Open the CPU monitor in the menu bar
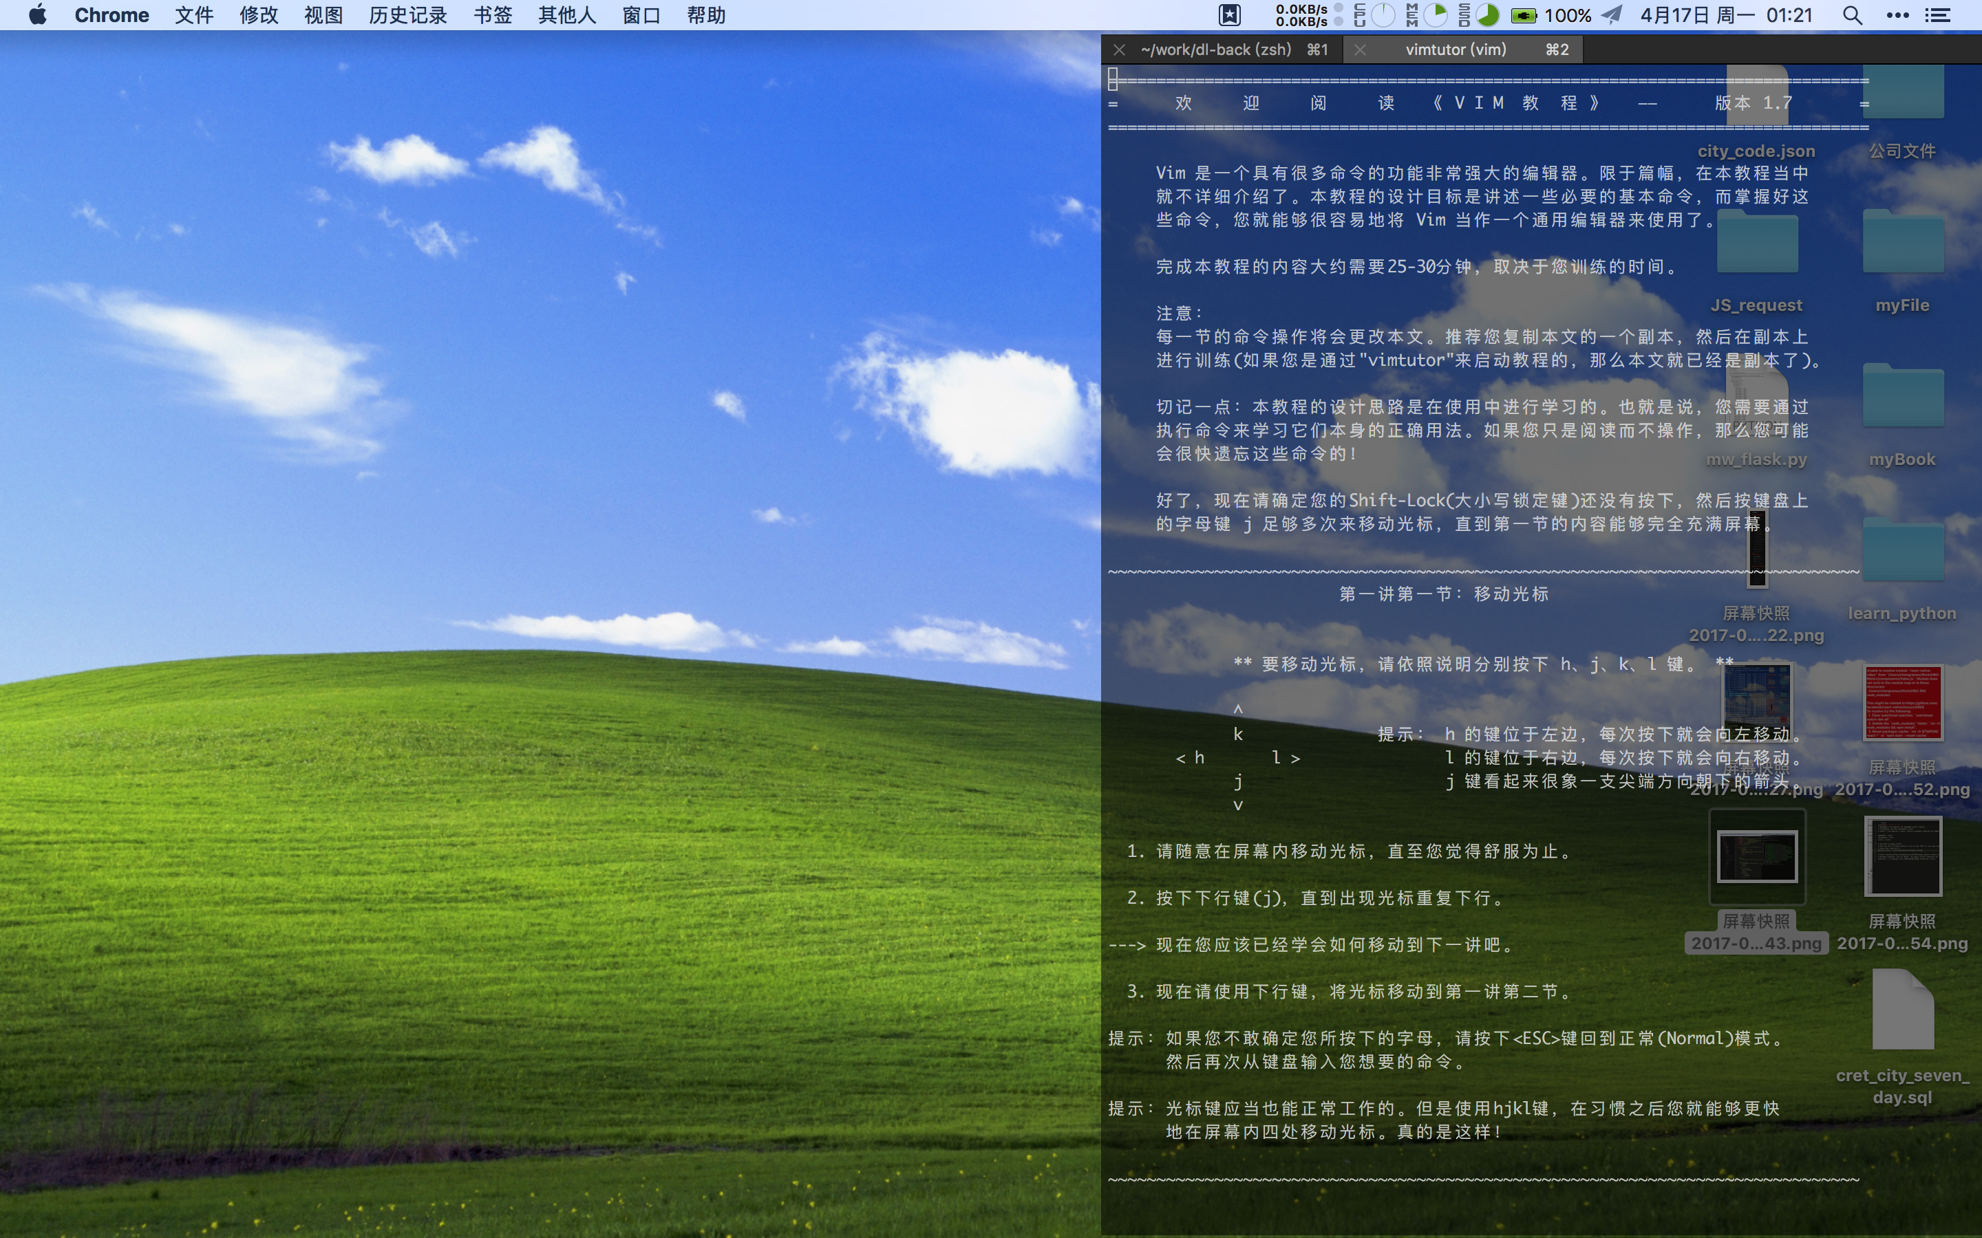The height and width of the screenshot is (1238, 1982). coord(1372,14)
